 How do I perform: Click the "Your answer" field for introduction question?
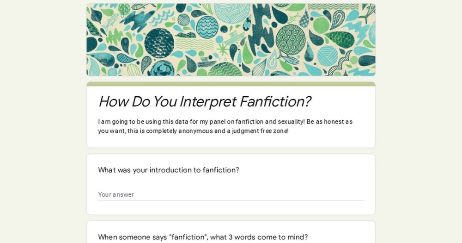(231, 194)
